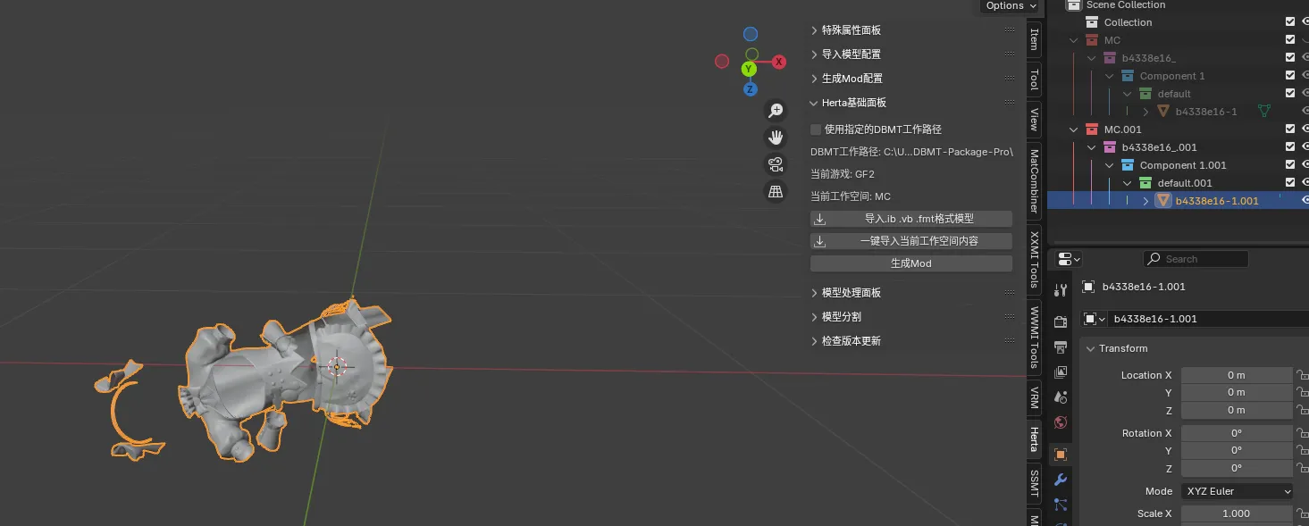Viewport: 1309px width, 526px height.
Task: Open the properties editor type dropdown
Action: (1069, 259)
